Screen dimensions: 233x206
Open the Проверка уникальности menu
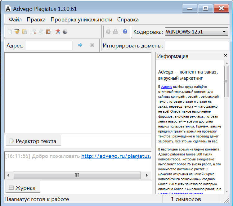tap(81, 20)
